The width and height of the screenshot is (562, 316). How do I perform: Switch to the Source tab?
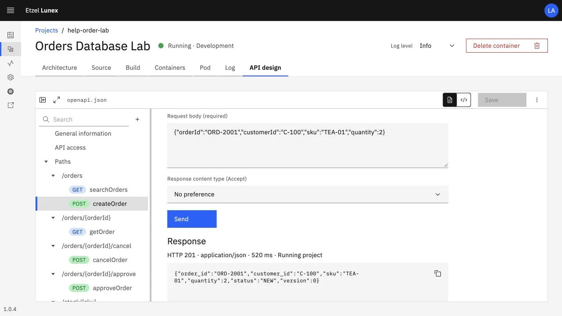[101, 68]
